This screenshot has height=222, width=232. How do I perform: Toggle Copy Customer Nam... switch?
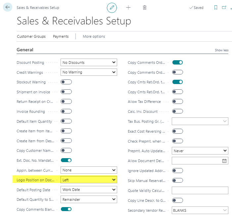[x=66, y=151]
